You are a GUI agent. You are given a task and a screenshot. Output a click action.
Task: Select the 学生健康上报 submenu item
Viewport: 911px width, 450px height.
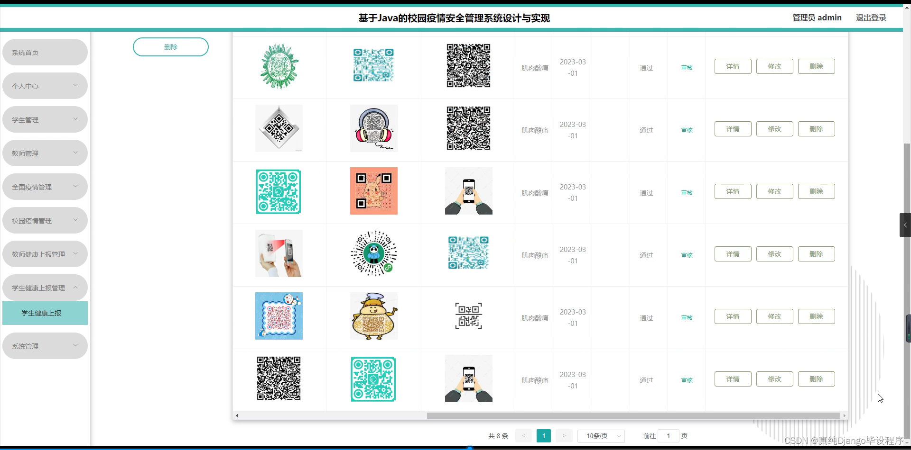[x=45, y=313]
